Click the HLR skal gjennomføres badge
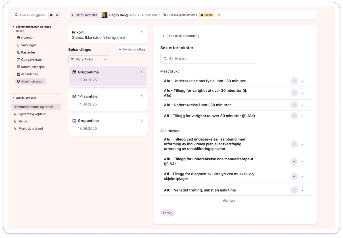The width and height of the screenshot is (343, 238). pos(180,15)
